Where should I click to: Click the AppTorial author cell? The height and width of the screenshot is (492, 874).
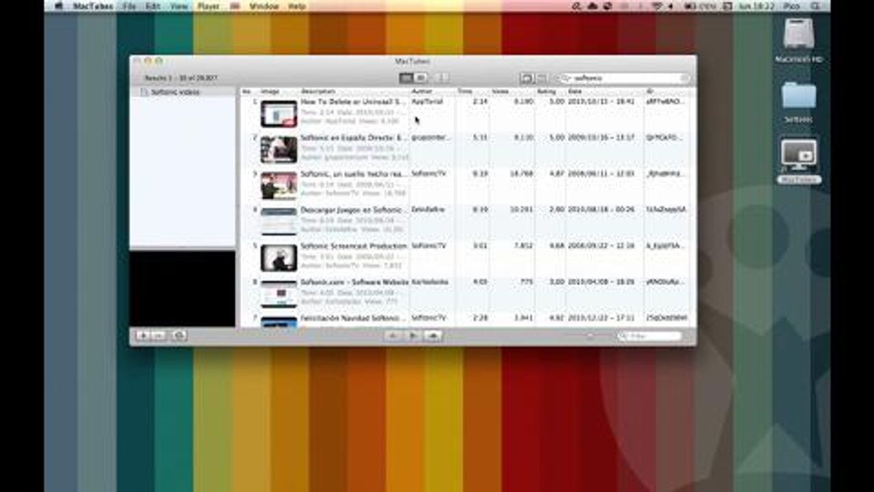[x=427, y=102]
